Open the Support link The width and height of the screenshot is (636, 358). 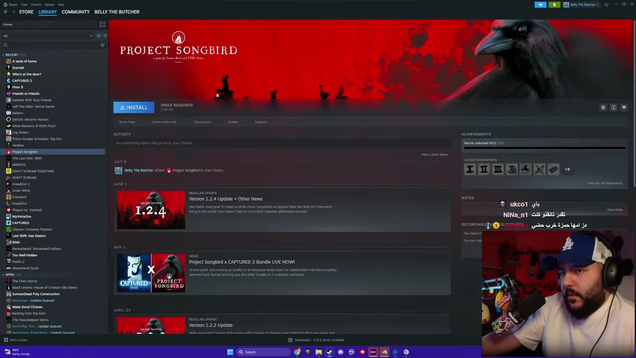pos(261,122)
